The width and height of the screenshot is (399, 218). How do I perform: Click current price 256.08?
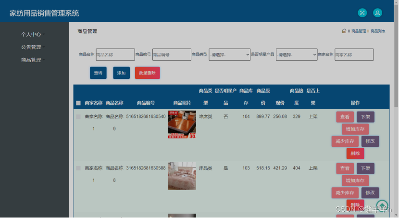pyautogui.click(x=280, y=116)
